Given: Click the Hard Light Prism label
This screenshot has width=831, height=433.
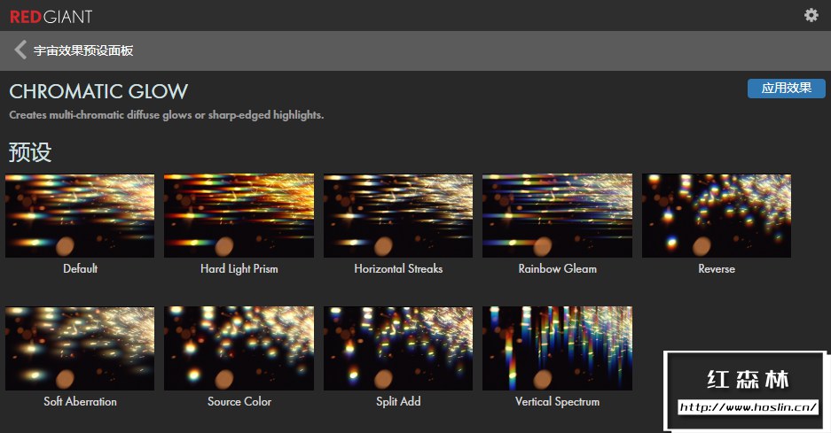Looking at the screenshot, I should coord(239,269).
